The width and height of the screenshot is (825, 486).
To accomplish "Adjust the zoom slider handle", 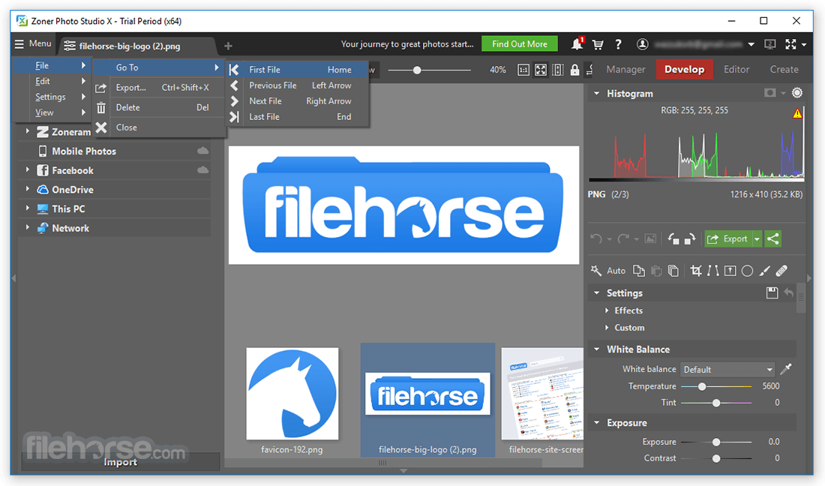I will coord(417,70).
